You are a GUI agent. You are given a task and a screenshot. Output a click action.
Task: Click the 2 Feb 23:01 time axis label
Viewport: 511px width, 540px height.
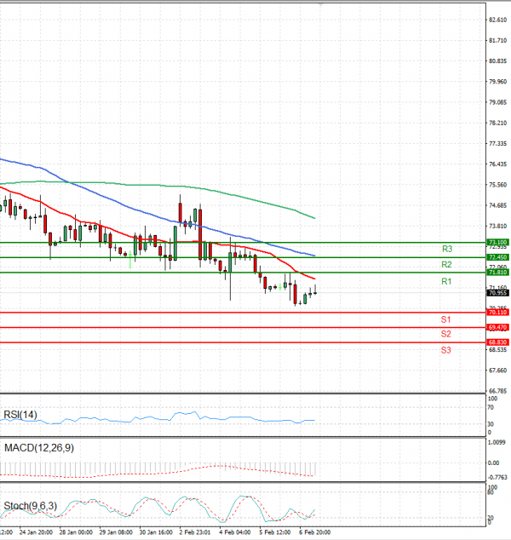click(x=194, y=531)
